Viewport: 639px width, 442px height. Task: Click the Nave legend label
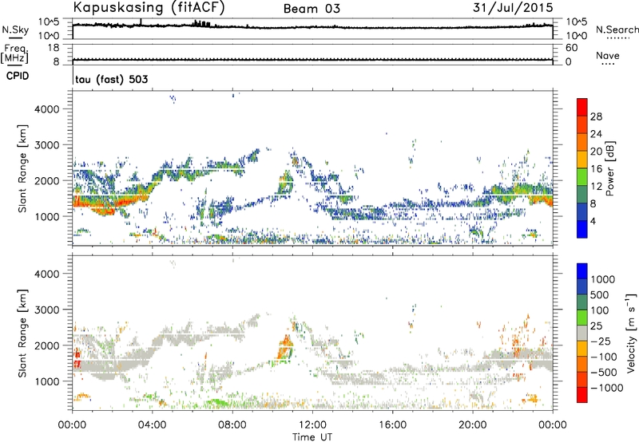pos(608,55)
